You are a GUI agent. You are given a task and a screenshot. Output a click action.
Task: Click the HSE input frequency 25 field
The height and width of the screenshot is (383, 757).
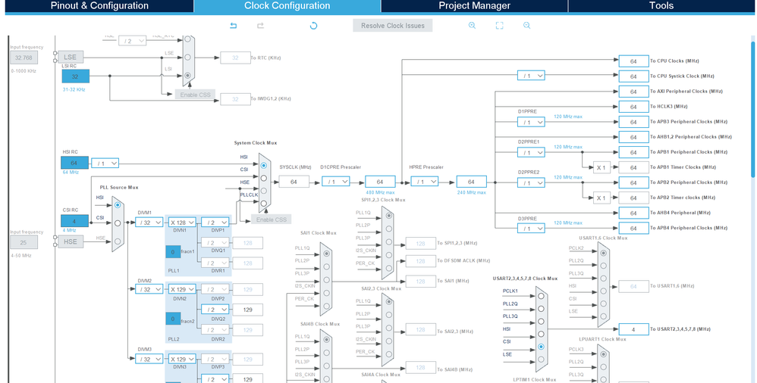coord(24,242)
